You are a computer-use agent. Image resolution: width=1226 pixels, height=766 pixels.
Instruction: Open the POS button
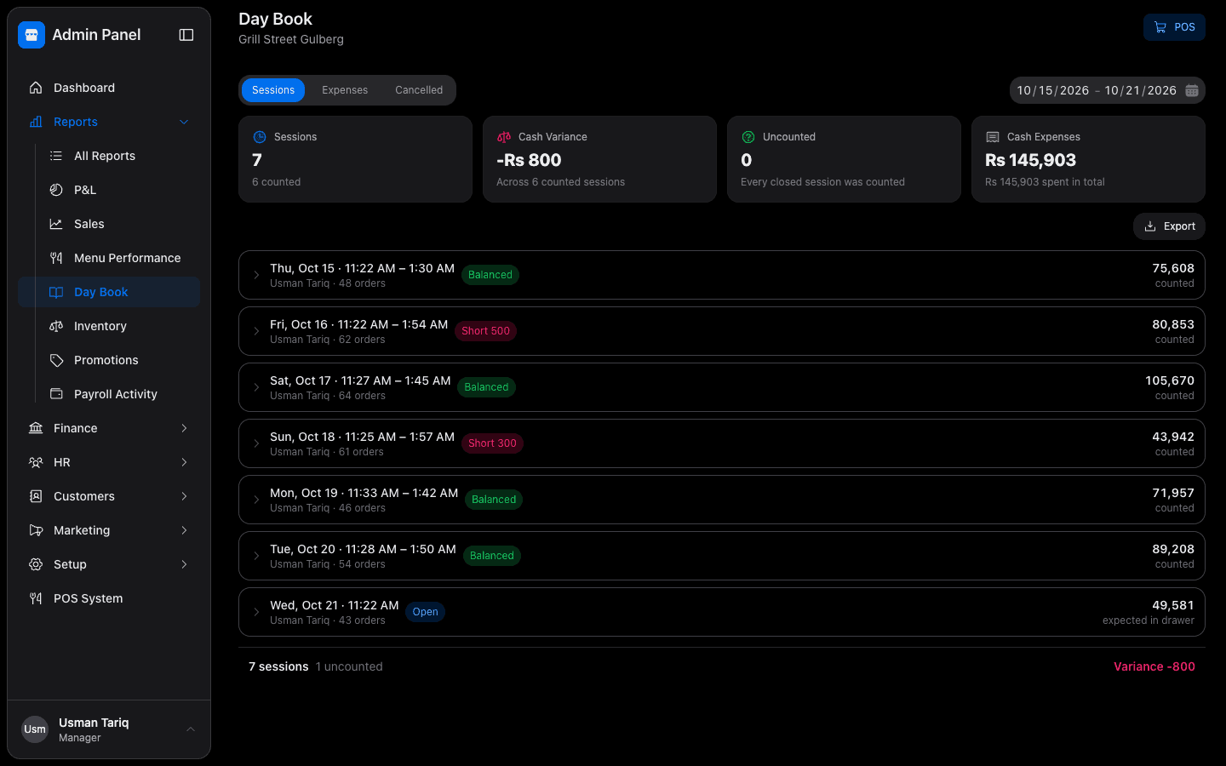click(x=1174, y=27)
